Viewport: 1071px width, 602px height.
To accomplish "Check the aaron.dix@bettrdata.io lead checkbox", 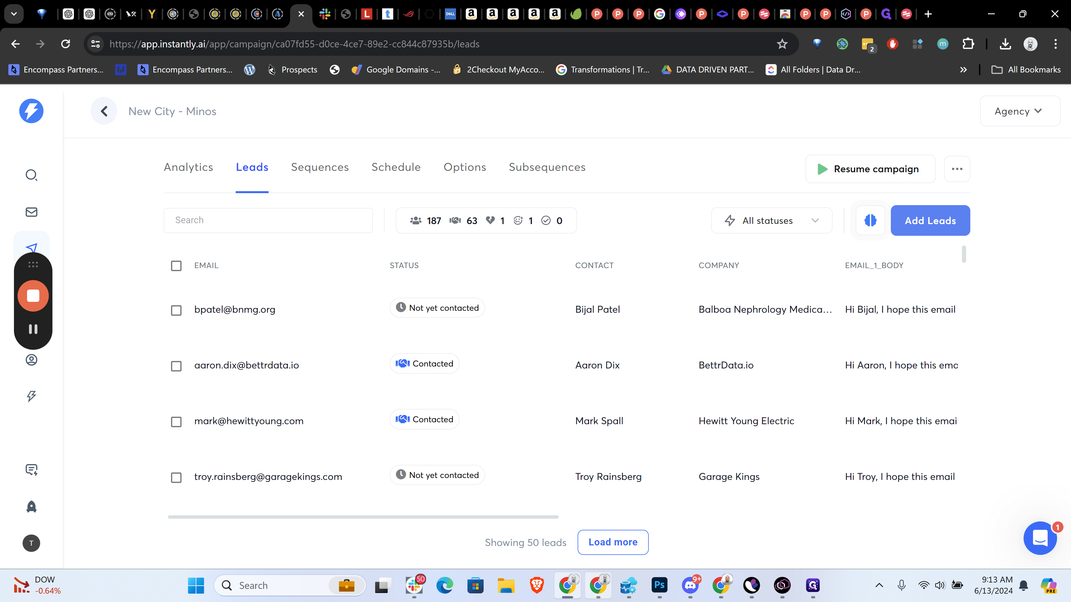I will [x=176, y=366].
